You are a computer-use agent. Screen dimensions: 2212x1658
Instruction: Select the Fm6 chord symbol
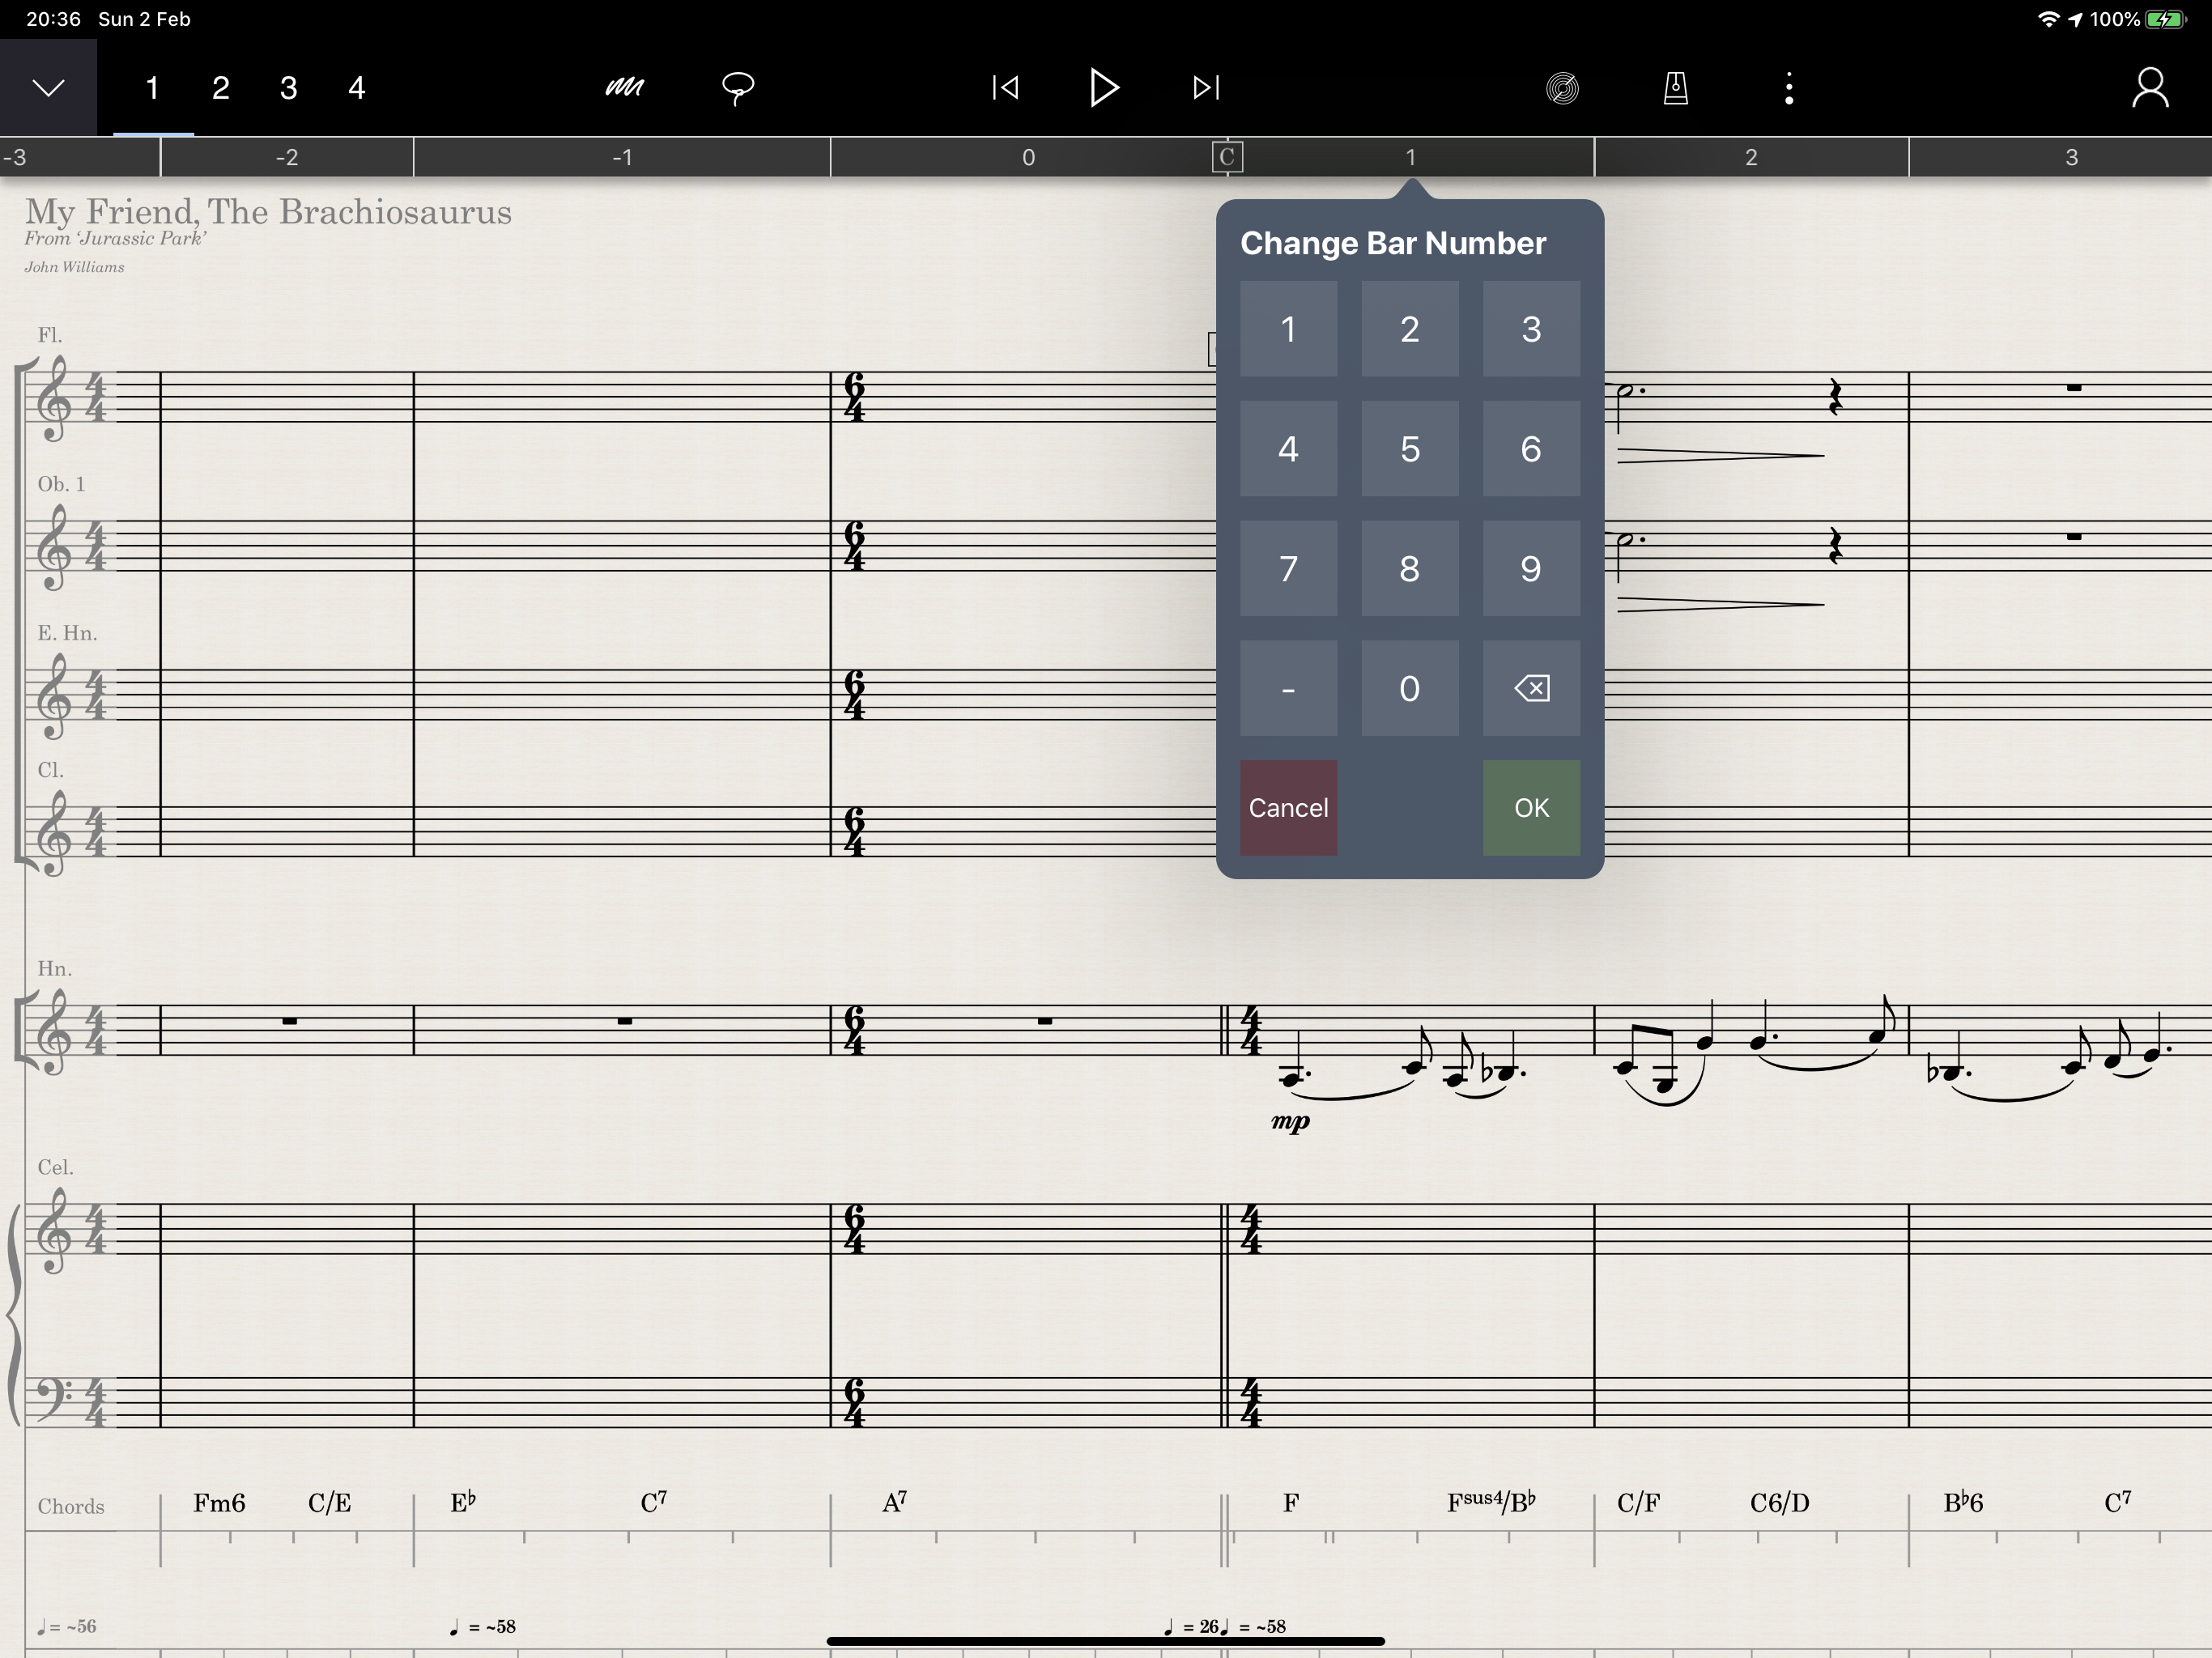point(219,1503)
